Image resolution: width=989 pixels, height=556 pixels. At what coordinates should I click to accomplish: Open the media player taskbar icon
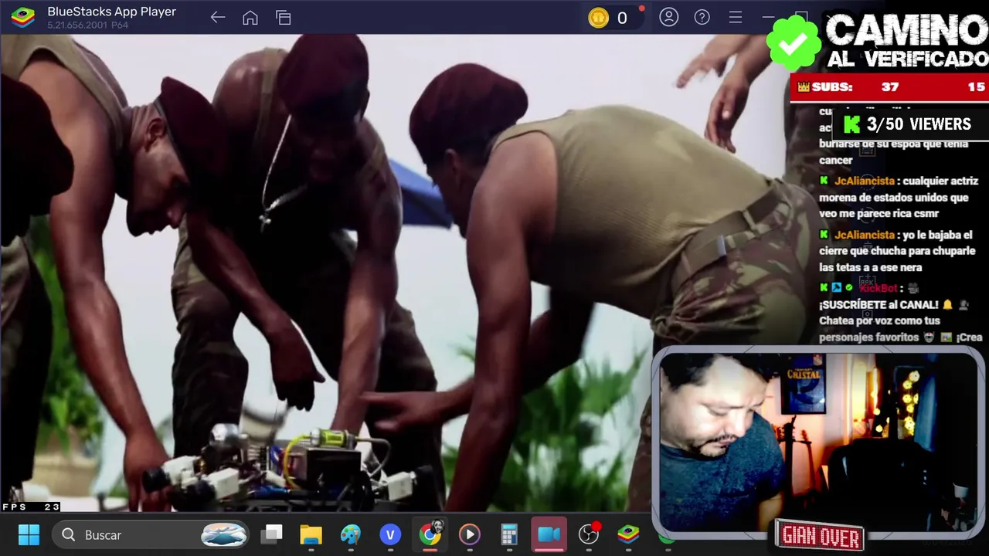tap(469, 534)
